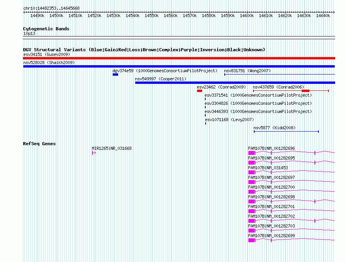Click the Cytogenetic Bands track heading
This screenshot has height=262, width=346.
46,29
